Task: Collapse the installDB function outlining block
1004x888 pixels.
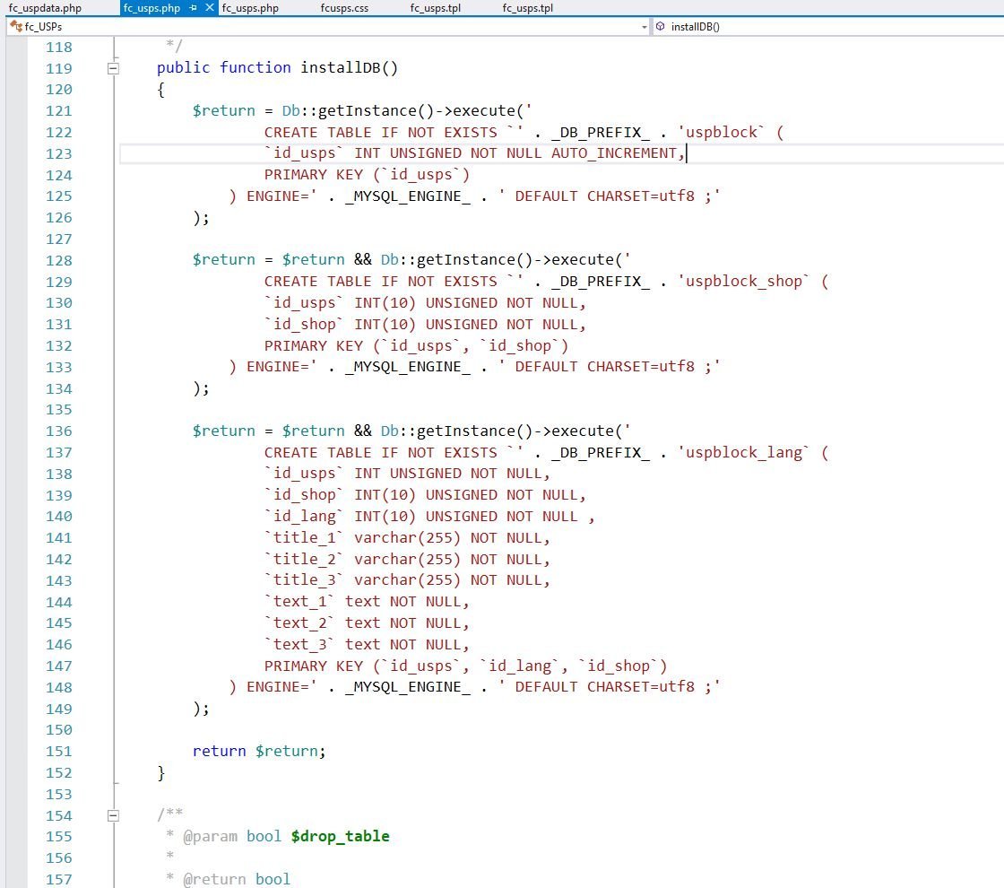Action: click(113, 68)
